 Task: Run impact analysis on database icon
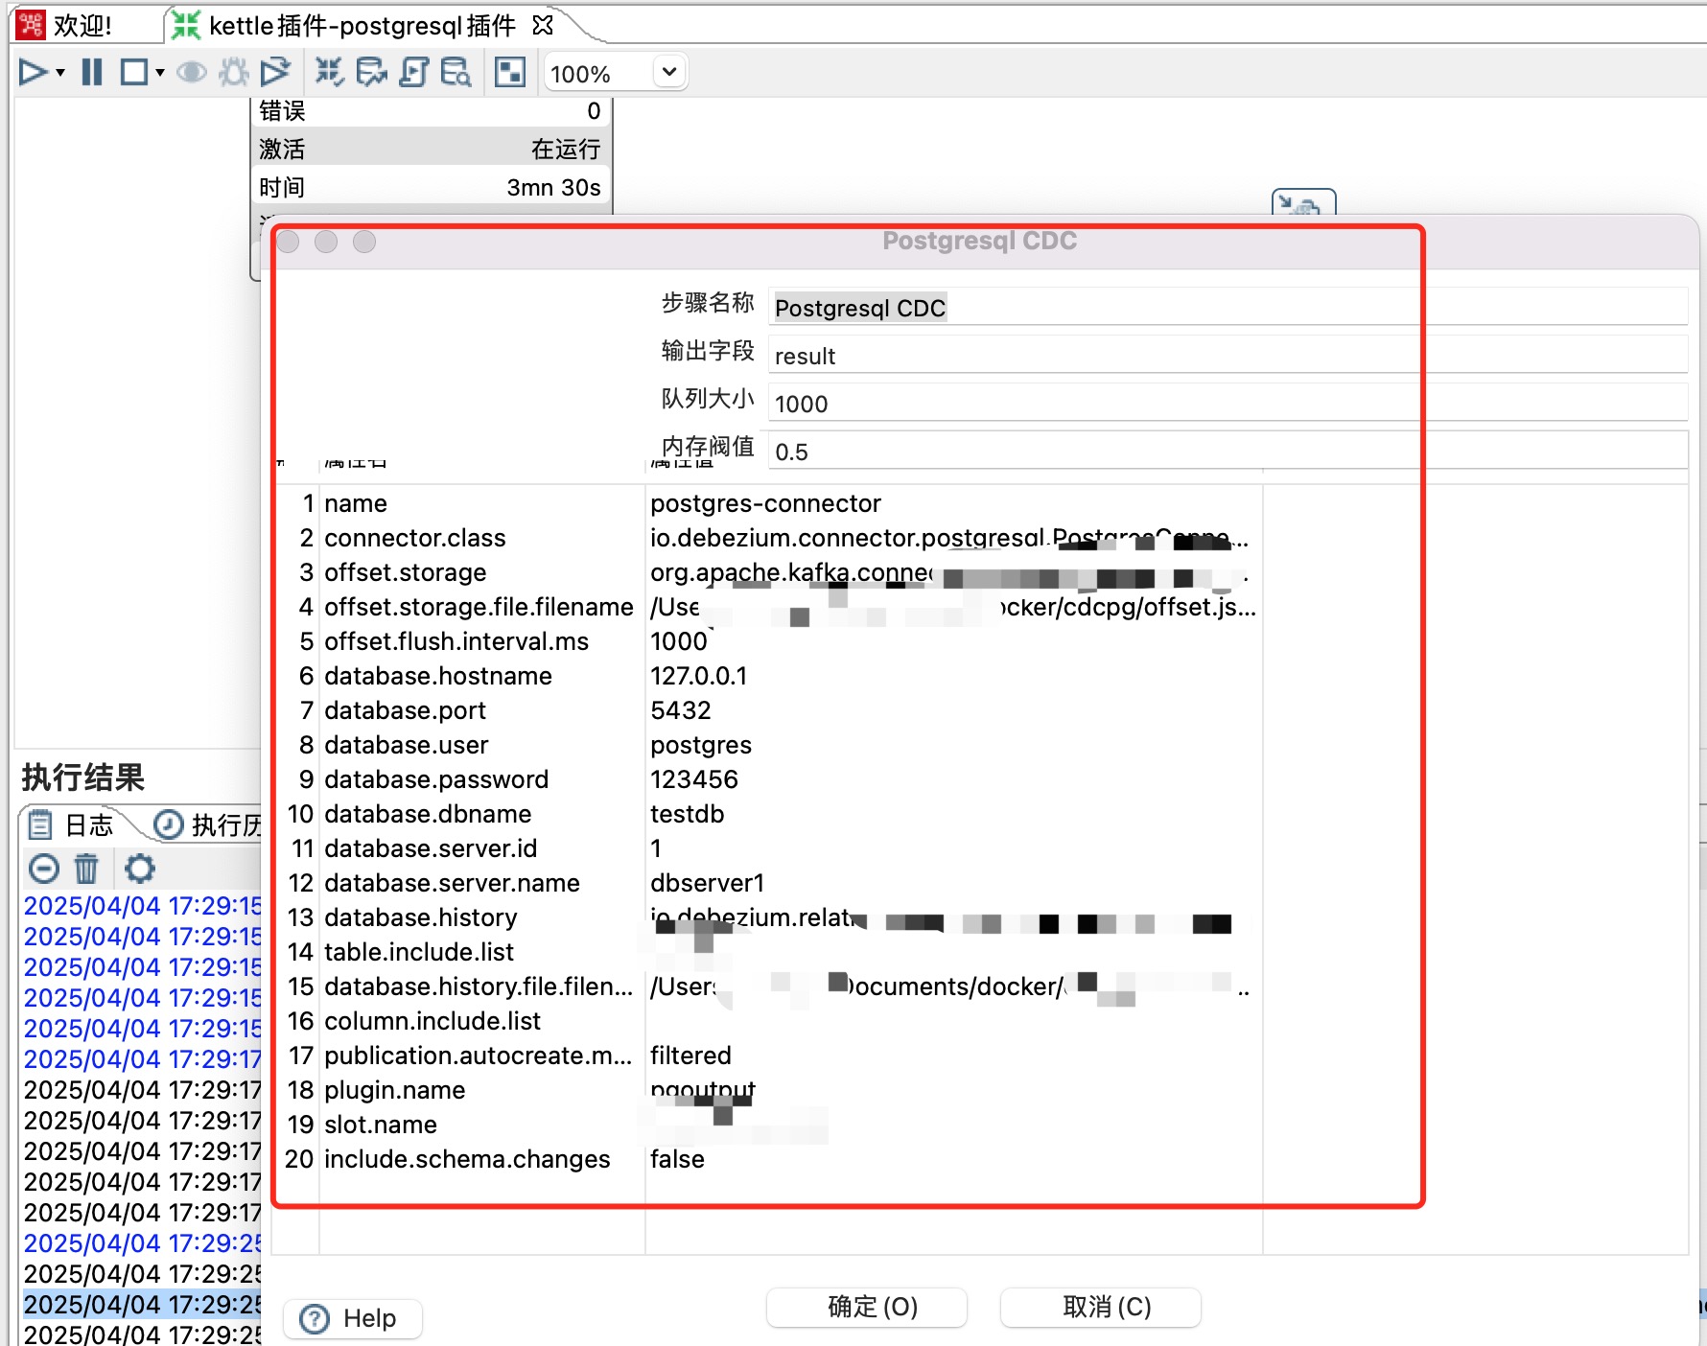pyautogui.click(x=371, y=72)
